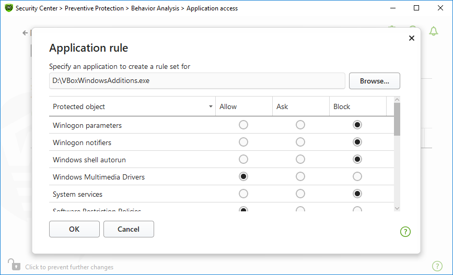453x275 pixels.
Task: Allow Windows shell autorun
Action: (243, 159)
